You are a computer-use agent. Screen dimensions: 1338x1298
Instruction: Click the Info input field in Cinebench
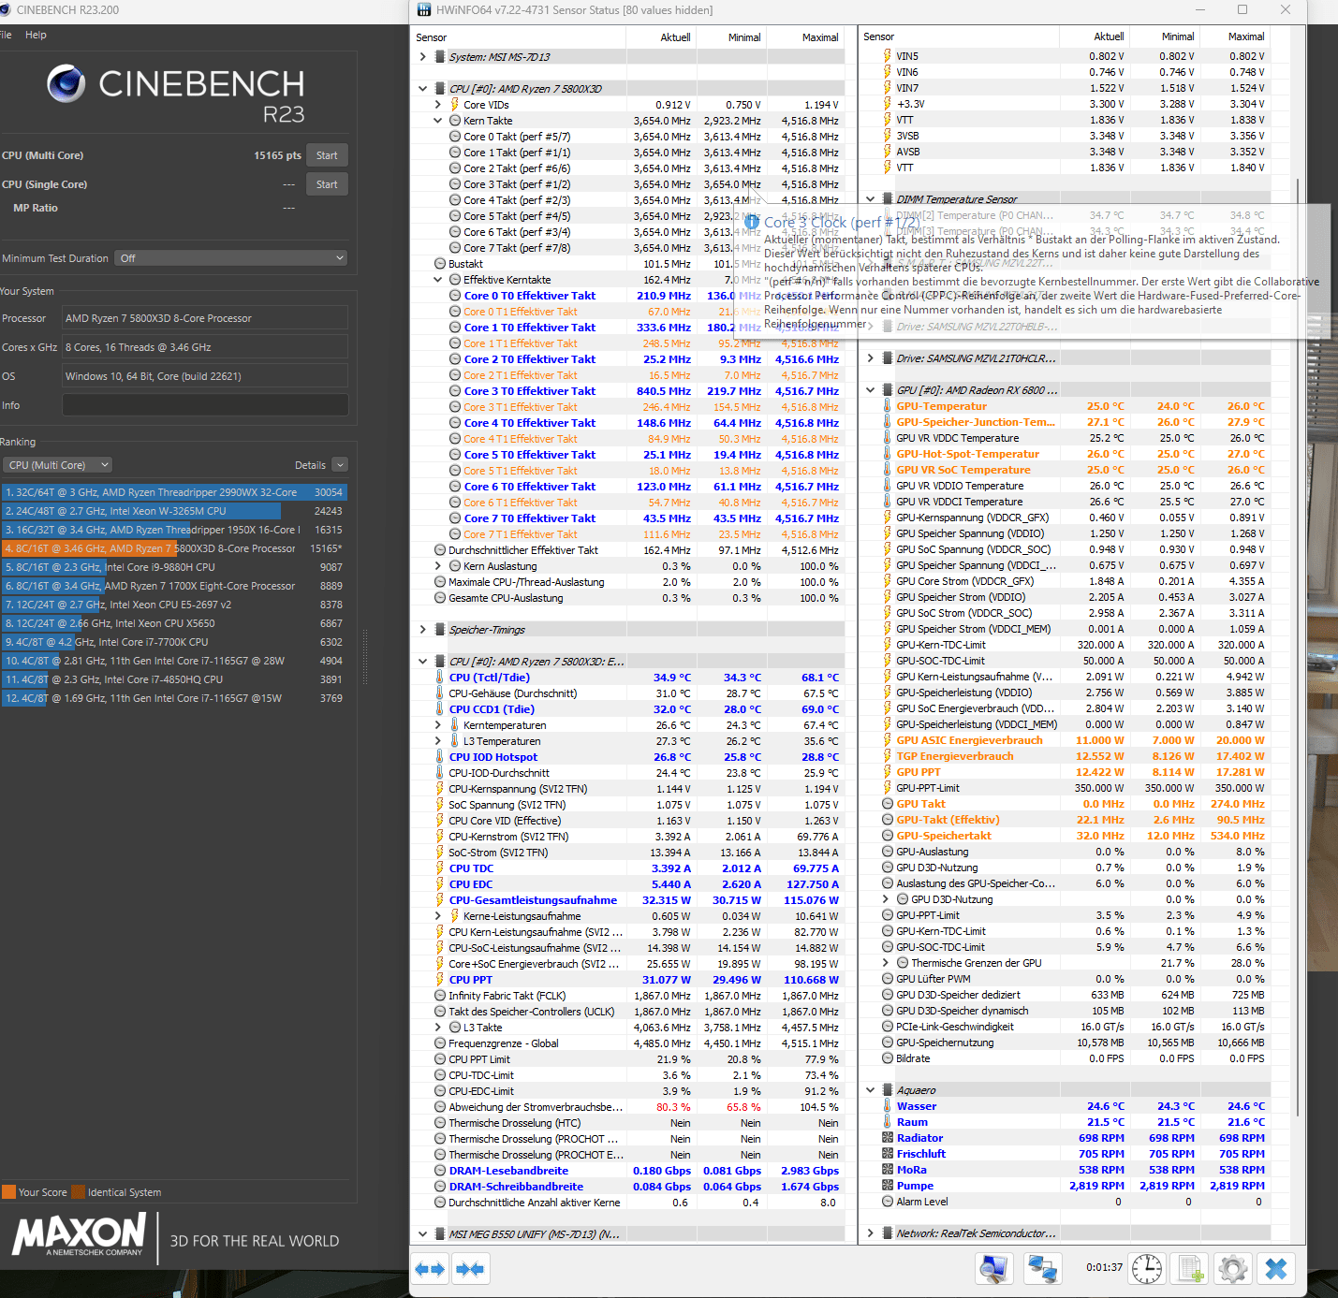pos(205,405)
